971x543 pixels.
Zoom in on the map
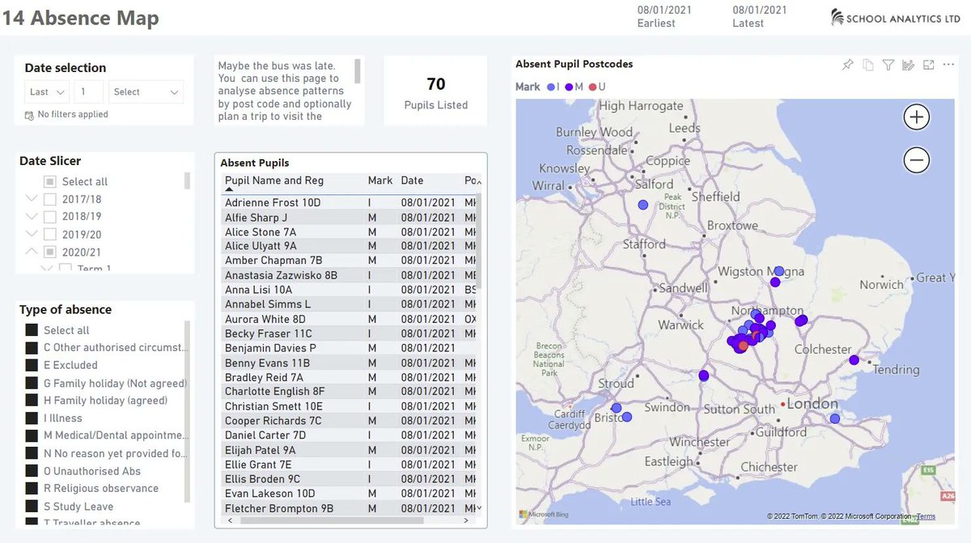[x=916, y=117]
